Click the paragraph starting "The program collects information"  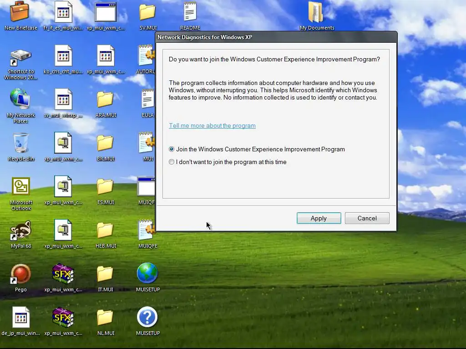pos(273,90)
